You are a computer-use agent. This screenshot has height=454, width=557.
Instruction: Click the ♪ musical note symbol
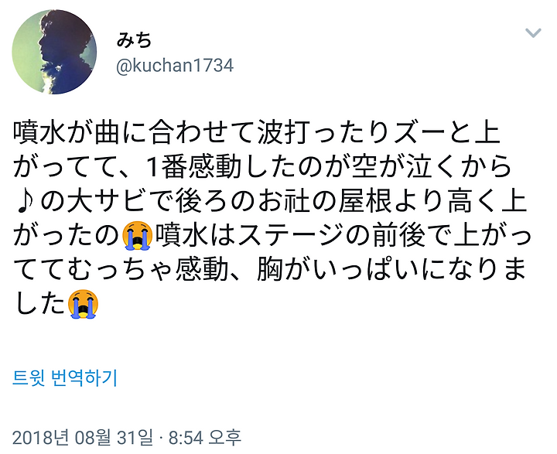tap(24, 201)
